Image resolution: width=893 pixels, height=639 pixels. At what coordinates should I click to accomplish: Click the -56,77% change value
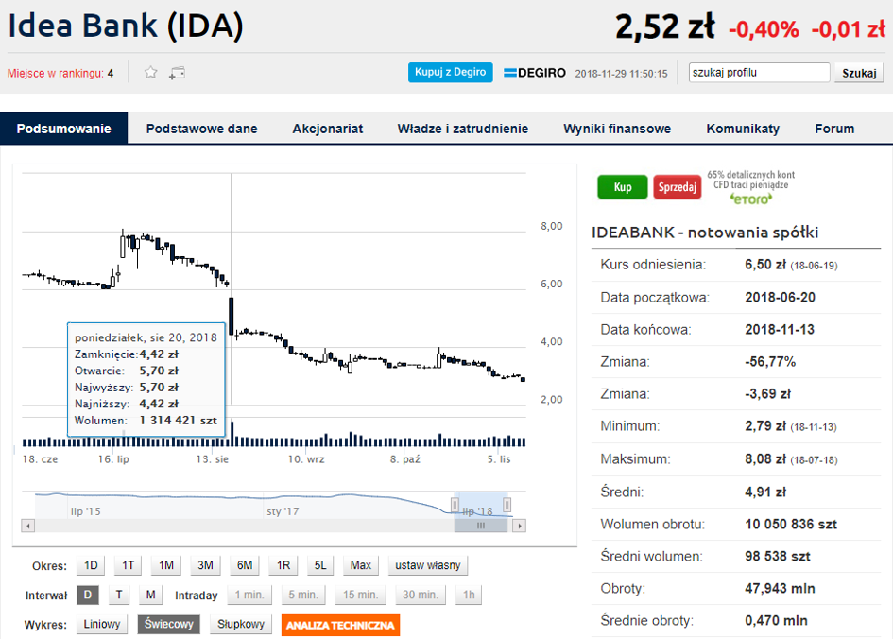tap(770, 362)
